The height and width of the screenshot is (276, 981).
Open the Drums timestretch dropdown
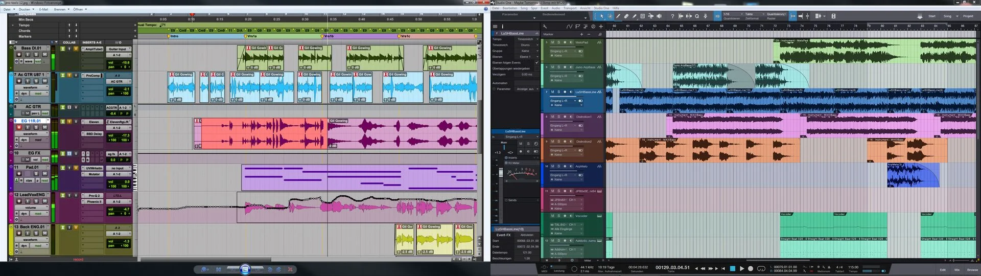click(x=527, y=45)
